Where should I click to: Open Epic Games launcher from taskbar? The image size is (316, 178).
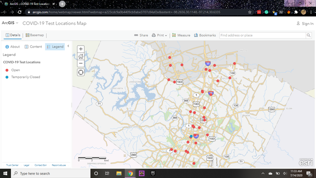tap(153, 174)
